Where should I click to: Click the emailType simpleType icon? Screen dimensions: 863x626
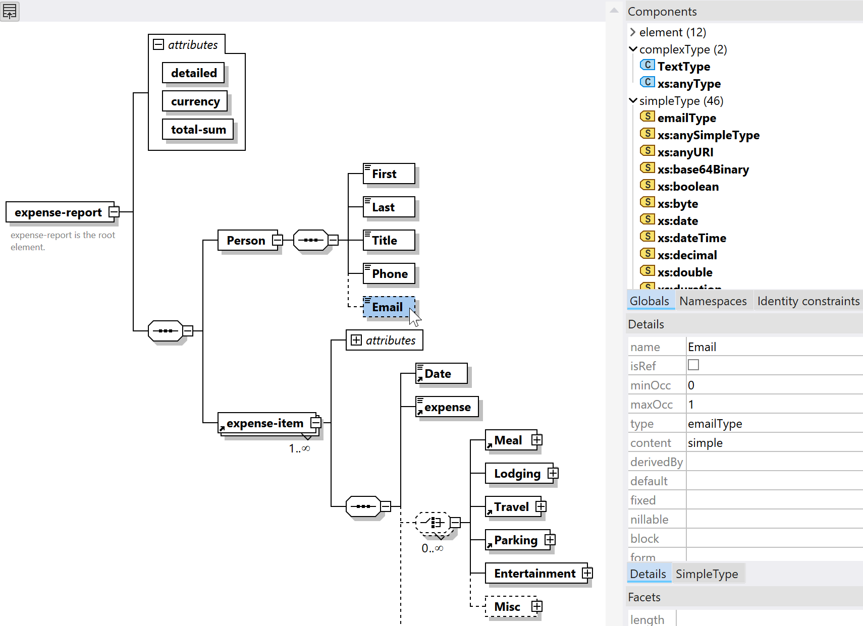tap(647, 117)
